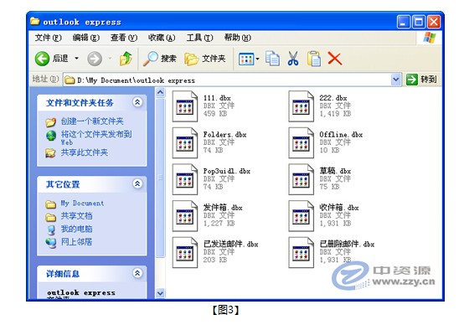Select the 已删除邮件.dbx file icon
Screen dimensions: 464x325
pos(301,252)
